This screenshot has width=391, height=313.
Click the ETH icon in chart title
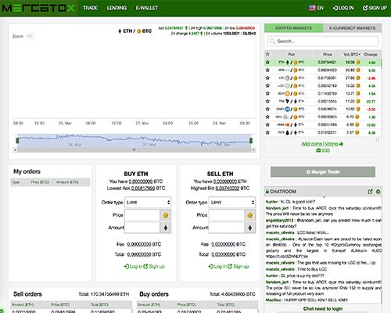(120, 31)
